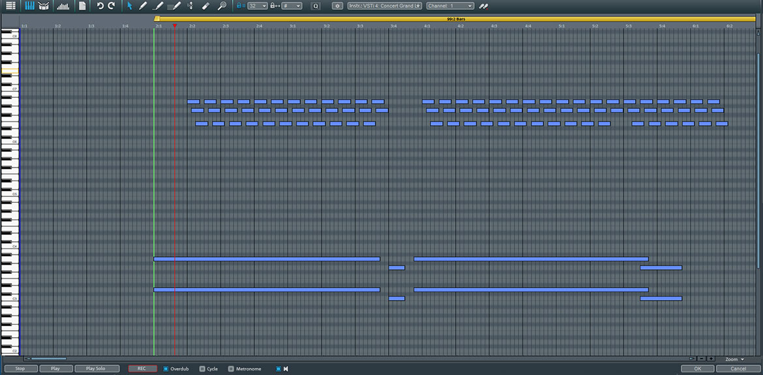Image resolution: width=763 pixels, height=375 pixels.
Task: Click the Q quantize button
Action: coord(316,6)
